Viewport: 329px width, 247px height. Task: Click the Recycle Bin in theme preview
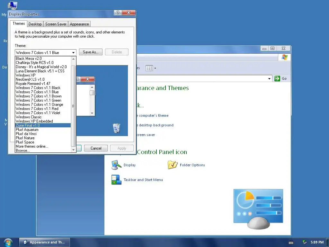116,128
